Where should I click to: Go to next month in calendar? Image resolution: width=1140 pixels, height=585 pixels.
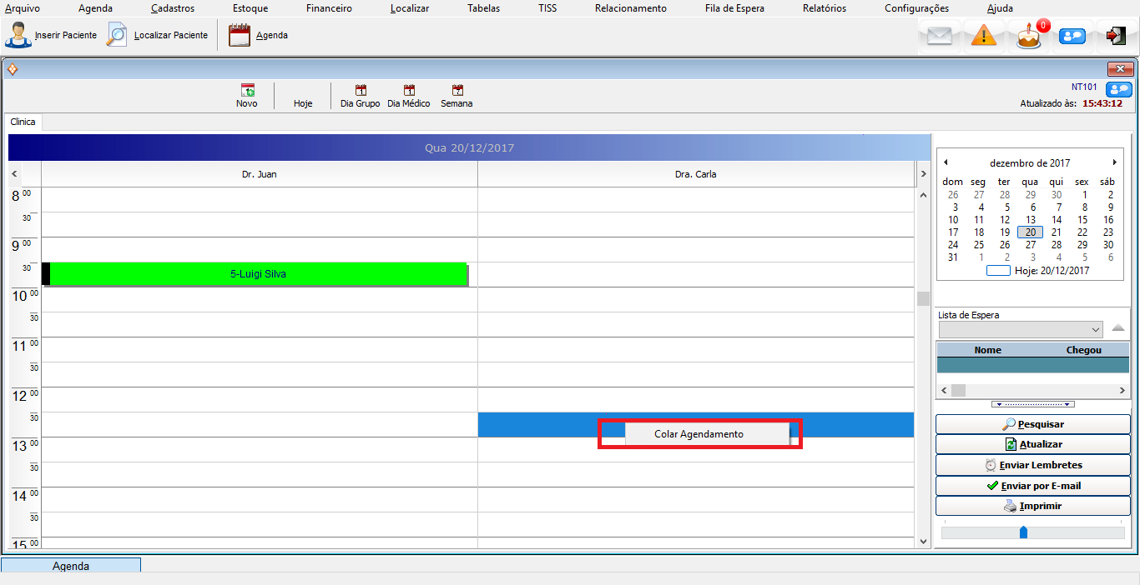(1114, 162)
